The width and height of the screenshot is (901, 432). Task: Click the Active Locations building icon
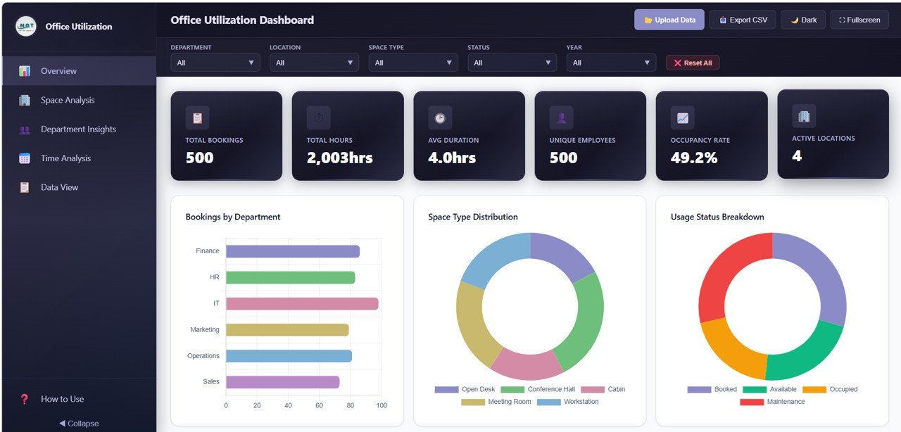[x=803, y=117]
